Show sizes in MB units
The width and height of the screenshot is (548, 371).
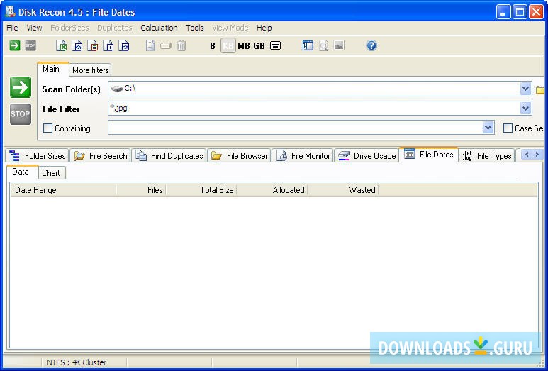point(244,46)
